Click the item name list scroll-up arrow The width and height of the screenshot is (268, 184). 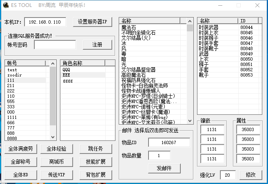(x=190, y=21)
